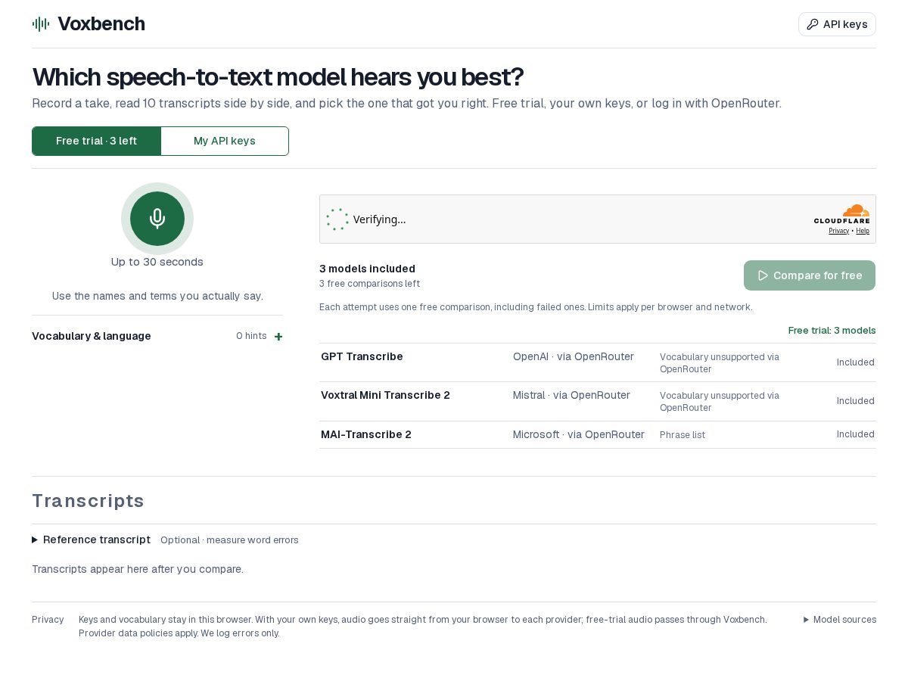This screenshot has width=908, height=681.
Task: Click the Voxbench site title
Action: (x=101, y=24)
